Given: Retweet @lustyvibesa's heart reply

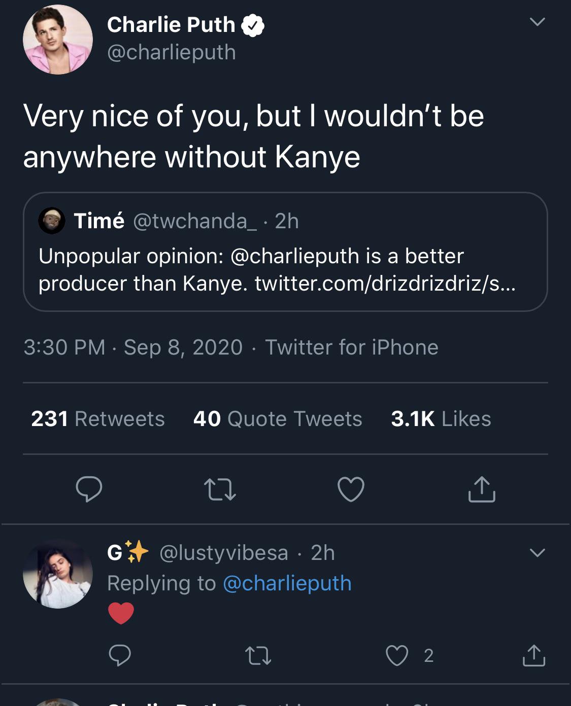Looking at the screenshot, I should point(259,657).
